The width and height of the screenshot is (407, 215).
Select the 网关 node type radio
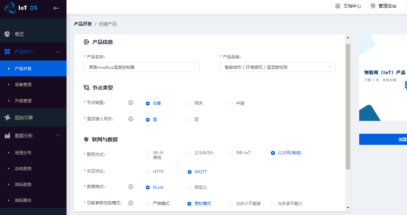(189, 103)
